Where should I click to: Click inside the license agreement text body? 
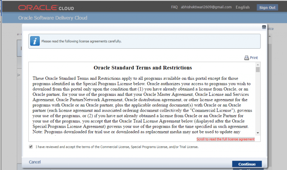pyautogui.click(x=142, y=105)
